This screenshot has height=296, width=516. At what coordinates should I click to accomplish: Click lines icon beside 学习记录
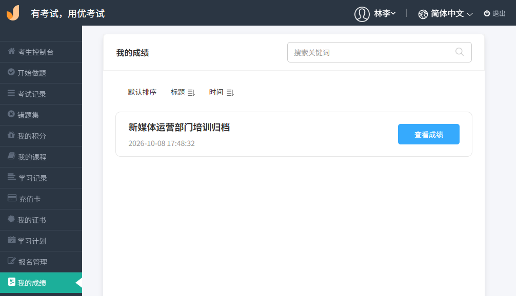[x=11, y=177]
